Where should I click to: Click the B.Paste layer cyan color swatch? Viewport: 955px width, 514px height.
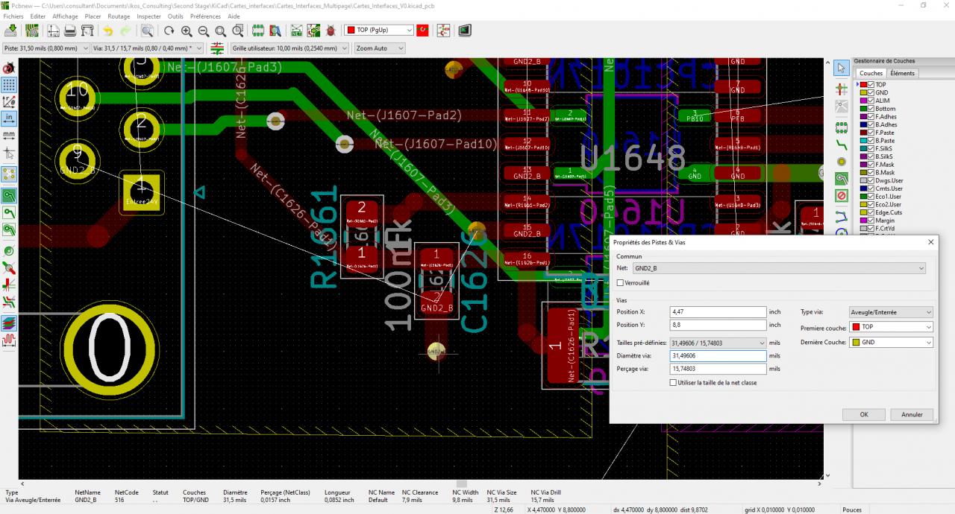point(864,141)
